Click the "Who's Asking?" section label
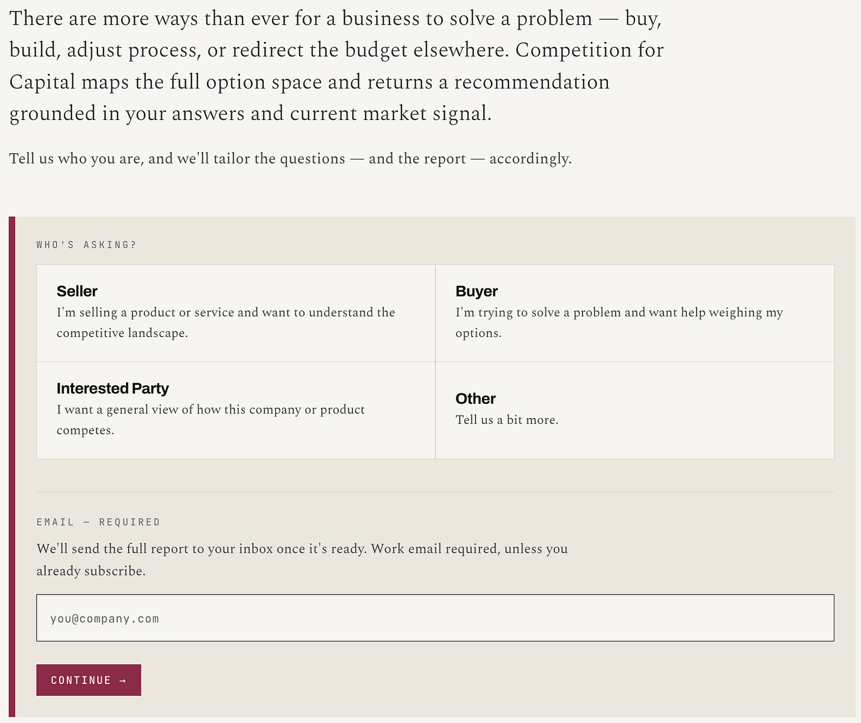The image size is (861, 723). click(x=86, y=245)
